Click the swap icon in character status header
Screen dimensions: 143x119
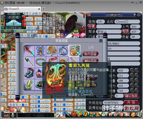pos(89,15)
